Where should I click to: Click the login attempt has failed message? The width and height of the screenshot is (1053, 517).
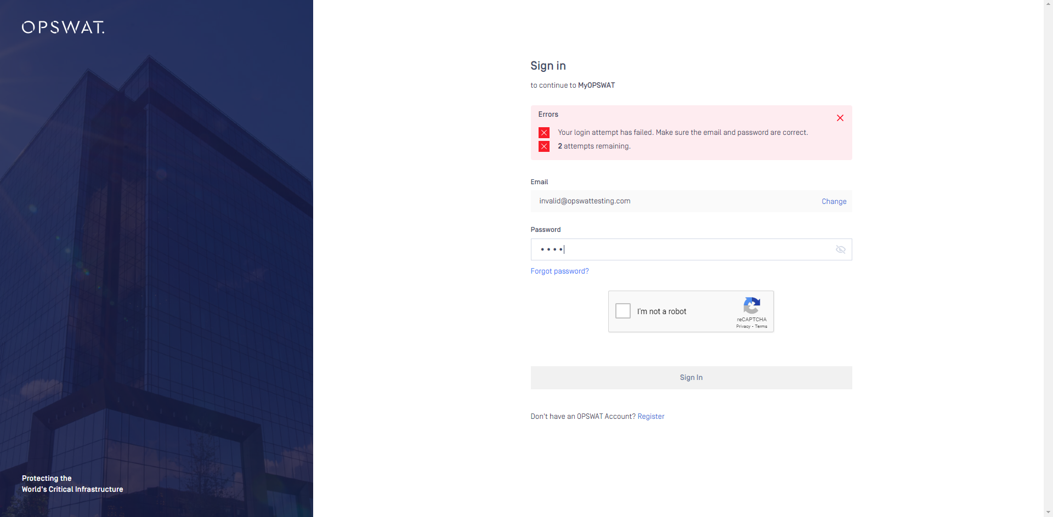pyautogui.click(x=683, y=133)
